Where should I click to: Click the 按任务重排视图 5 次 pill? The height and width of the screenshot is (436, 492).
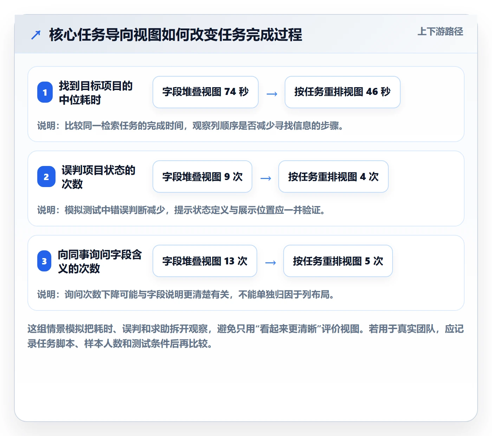point(338,261)
